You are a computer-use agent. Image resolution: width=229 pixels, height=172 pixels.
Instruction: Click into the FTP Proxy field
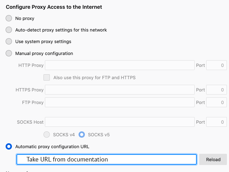coord(120,102)
